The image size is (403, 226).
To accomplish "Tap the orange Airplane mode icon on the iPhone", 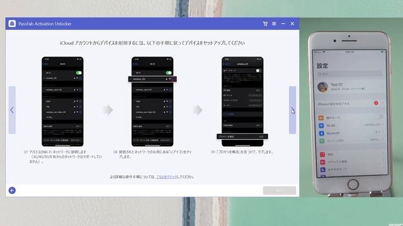I will [321, 118].
